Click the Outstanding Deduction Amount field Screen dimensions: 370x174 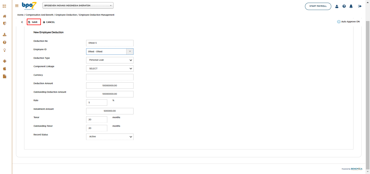(x=110, y=94)
